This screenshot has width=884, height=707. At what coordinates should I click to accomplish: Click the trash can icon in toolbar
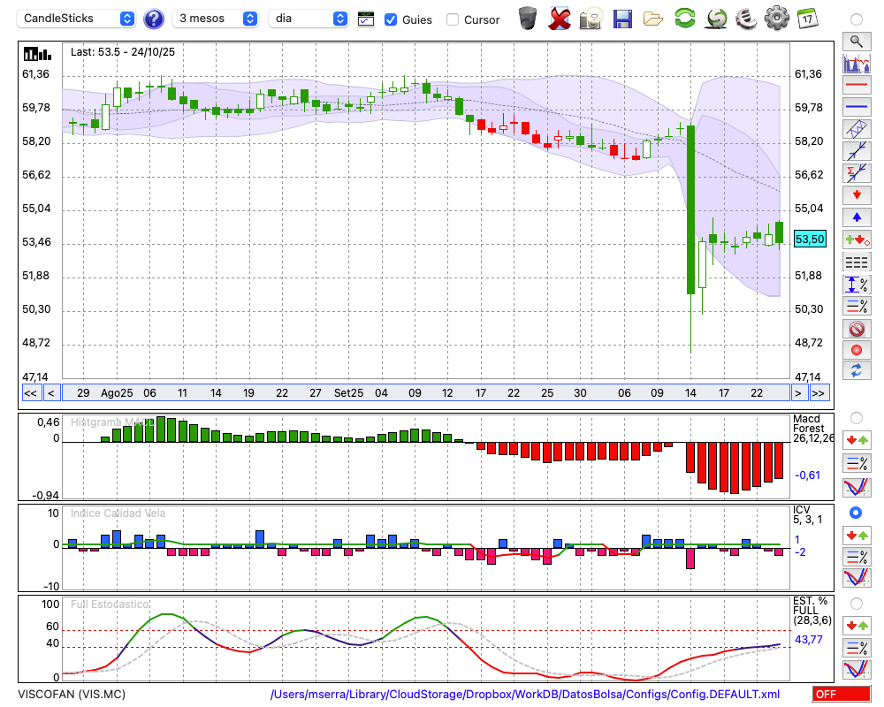click(528, 18)
